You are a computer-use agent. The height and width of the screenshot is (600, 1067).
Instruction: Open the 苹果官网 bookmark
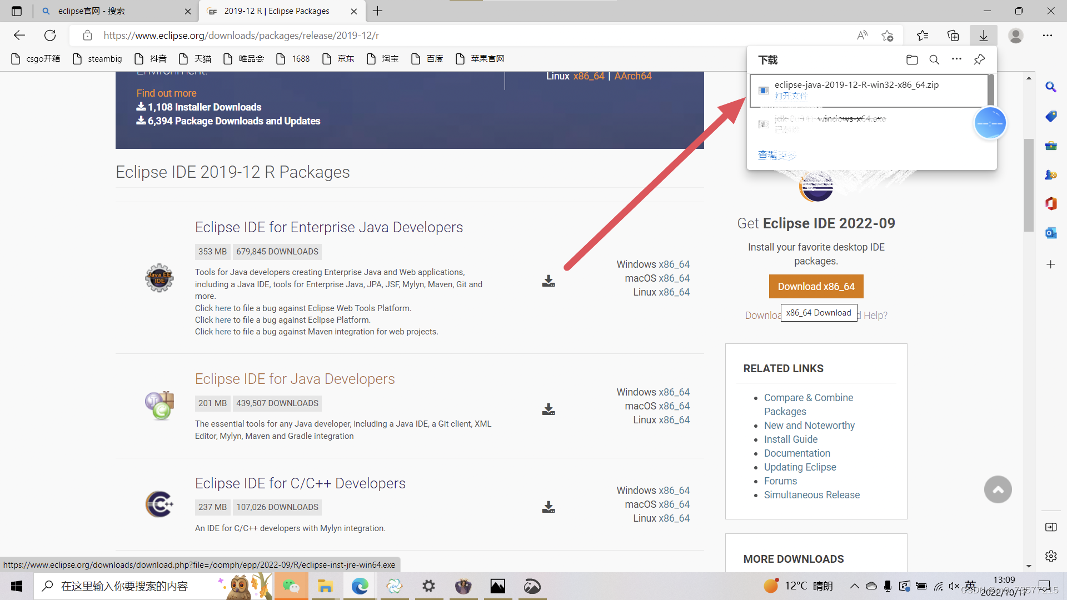[x=480, y=59]
